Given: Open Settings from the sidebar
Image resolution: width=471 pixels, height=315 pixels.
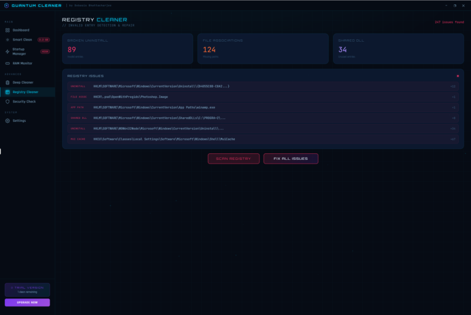Looking at the screenshot, I should (28, 121).
